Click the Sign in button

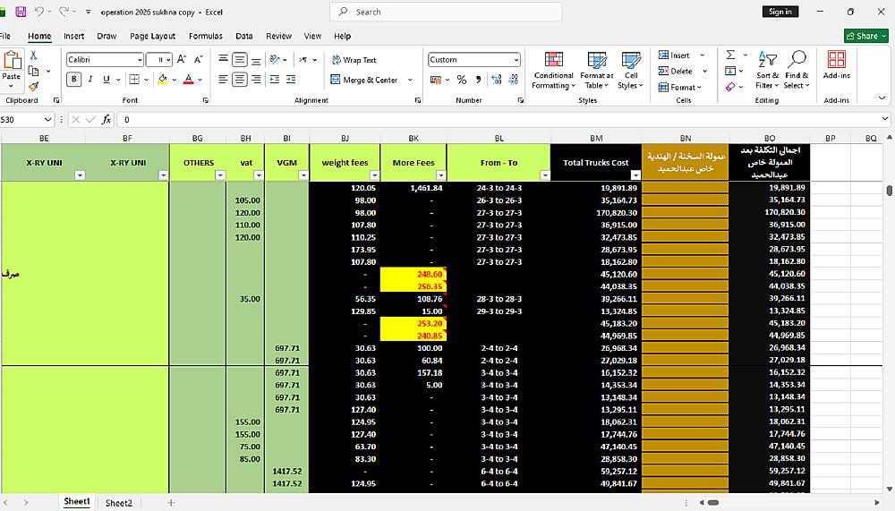pos(780,12)
